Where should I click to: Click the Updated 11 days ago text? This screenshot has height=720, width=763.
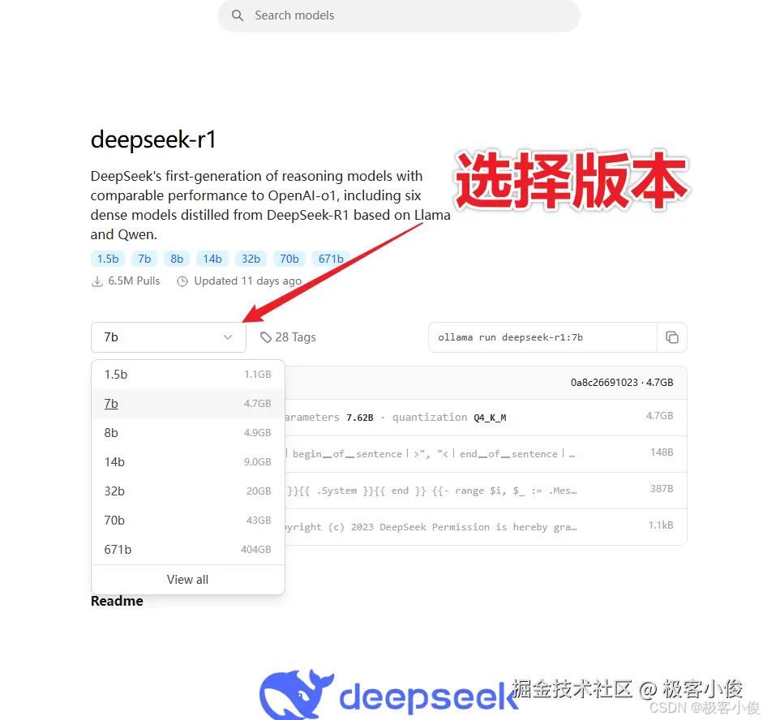point(247,281)
